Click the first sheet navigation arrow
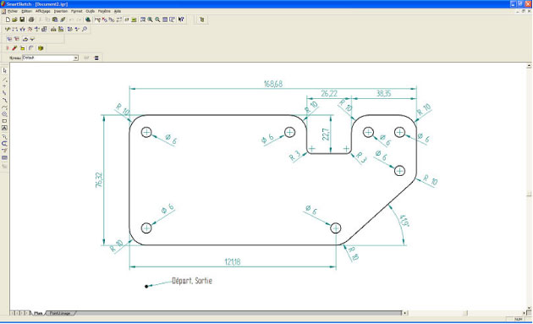The width and height of the screenshot is (533, 324). tap(13, 313)
